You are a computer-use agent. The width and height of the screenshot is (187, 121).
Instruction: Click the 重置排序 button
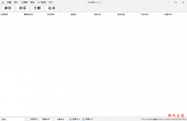(x=46, y=119)
